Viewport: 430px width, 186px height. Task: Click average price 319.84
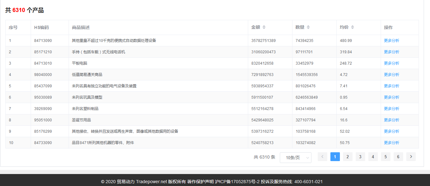click(346, 52)
